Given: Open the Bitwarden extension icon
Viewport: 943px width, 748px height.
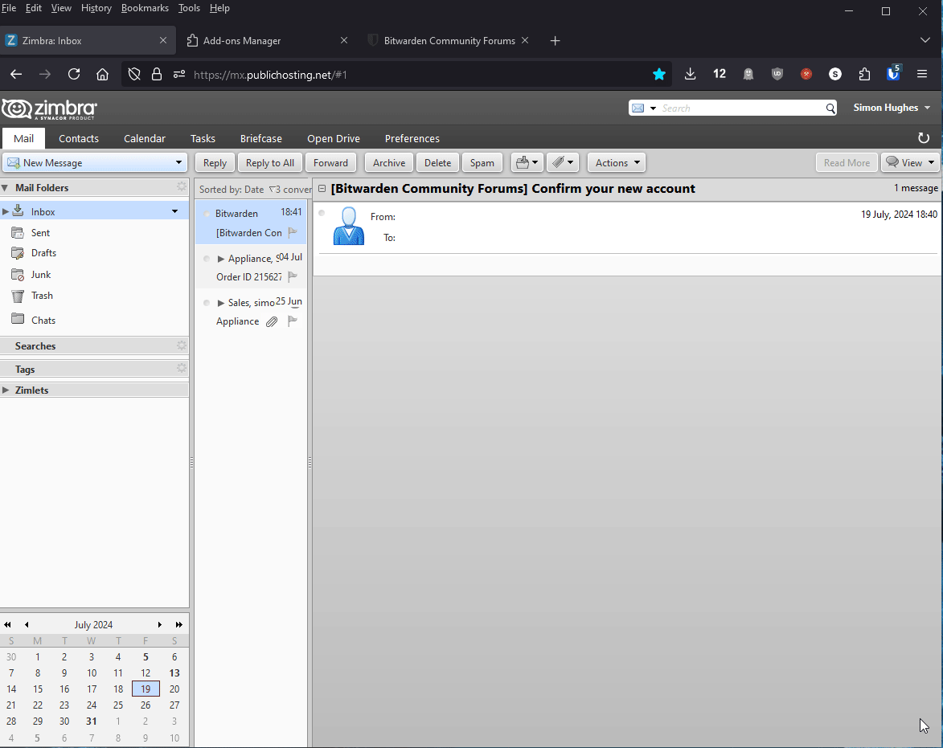Looking at the screenshot, I should click(894, 73).
